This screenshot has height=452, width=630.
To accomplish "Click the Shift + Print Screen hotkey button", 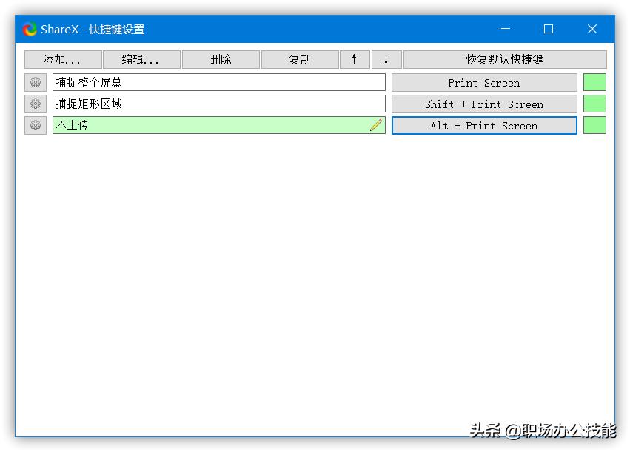I will point(484,104).
